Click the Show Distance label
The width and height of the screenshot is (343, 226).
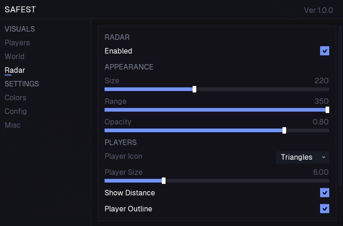tap(130, 193)
